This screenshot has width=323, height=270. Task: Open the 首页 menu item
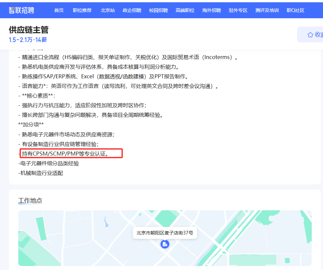point(59,10)
